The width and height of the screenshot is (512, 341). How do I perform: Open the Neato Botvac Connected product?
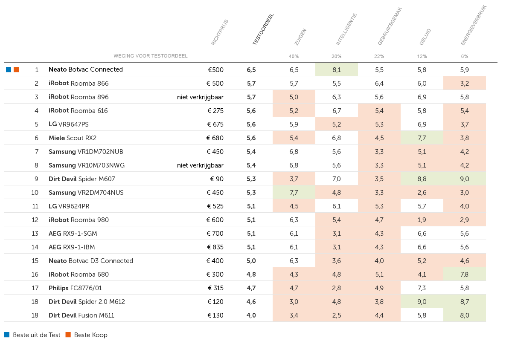pos(86,69)
